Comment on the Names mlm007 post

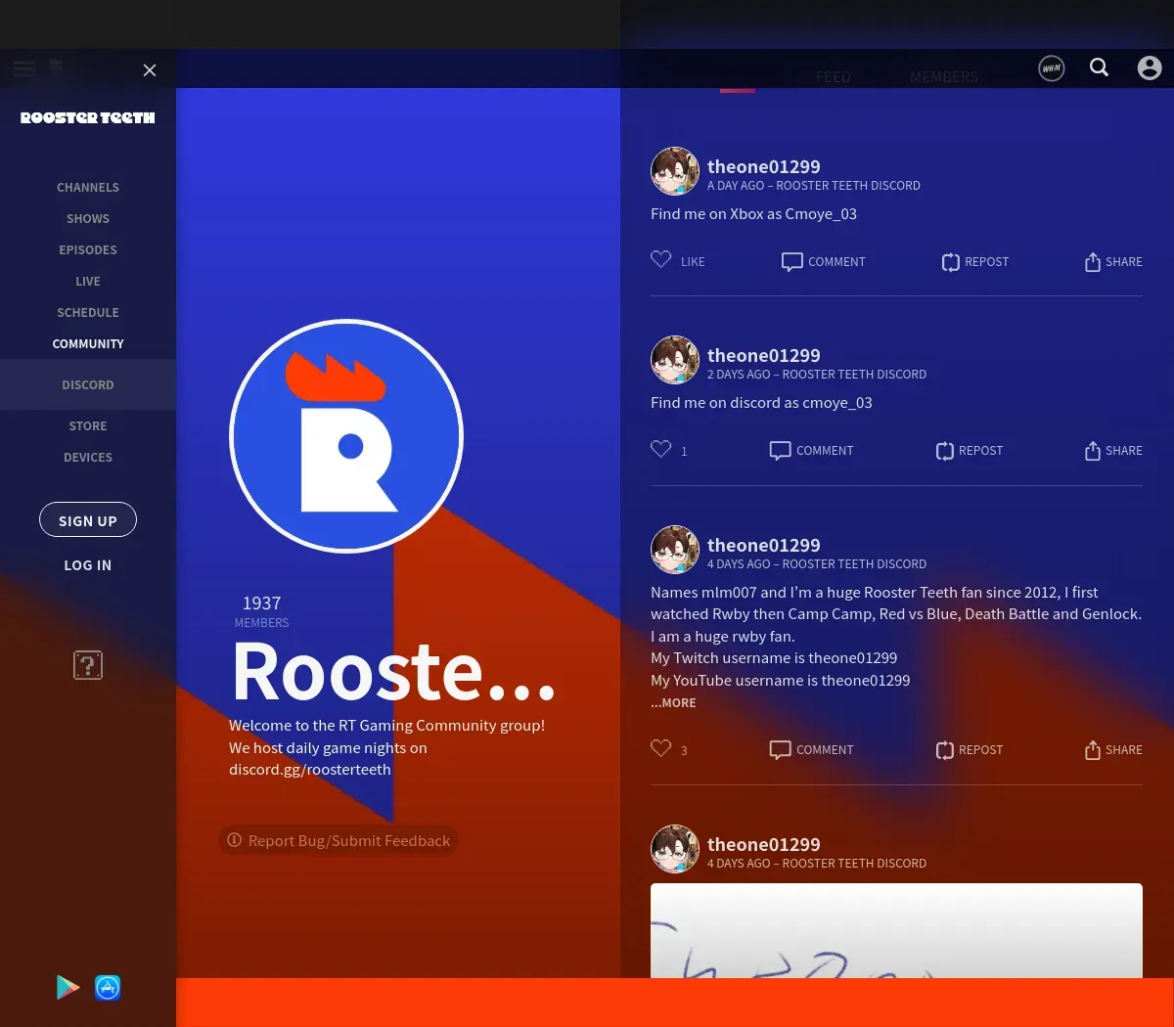pyautogui.click(x=812, y=749)
